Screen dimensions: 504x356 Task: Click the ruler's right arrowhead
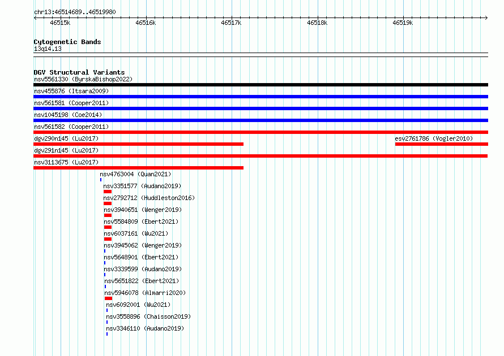pos(486,18)
